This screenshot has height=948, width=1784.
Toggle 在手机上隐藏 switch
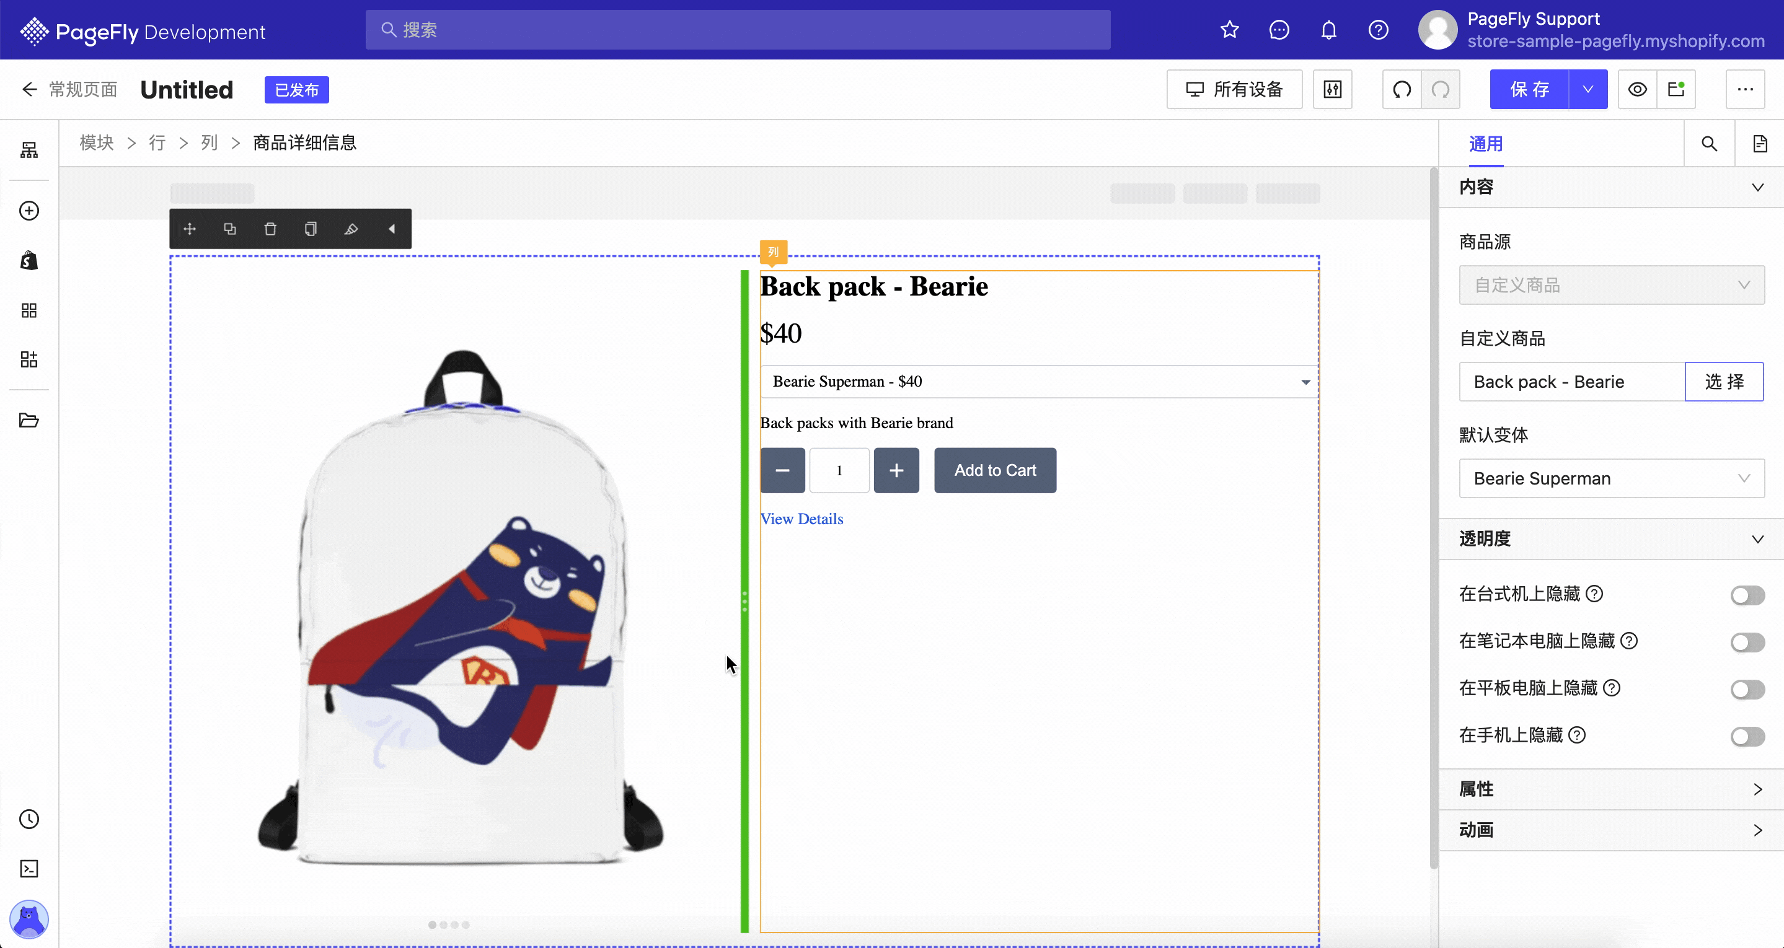[1747, 736]
